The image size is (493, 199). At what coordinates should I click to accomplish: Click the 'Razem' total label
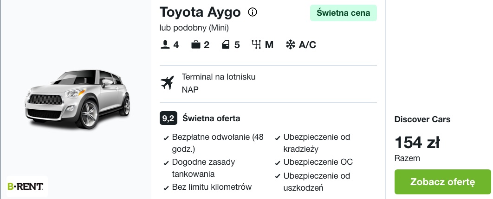coord(407,158)
